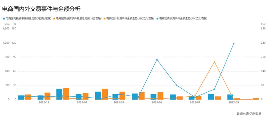Click the right axis value 140
270x119 pixels.
click(x=263, y=71)
